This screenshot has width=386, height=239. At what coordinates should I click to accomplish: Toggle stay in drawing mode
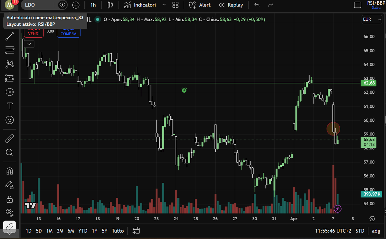point(10,185)
